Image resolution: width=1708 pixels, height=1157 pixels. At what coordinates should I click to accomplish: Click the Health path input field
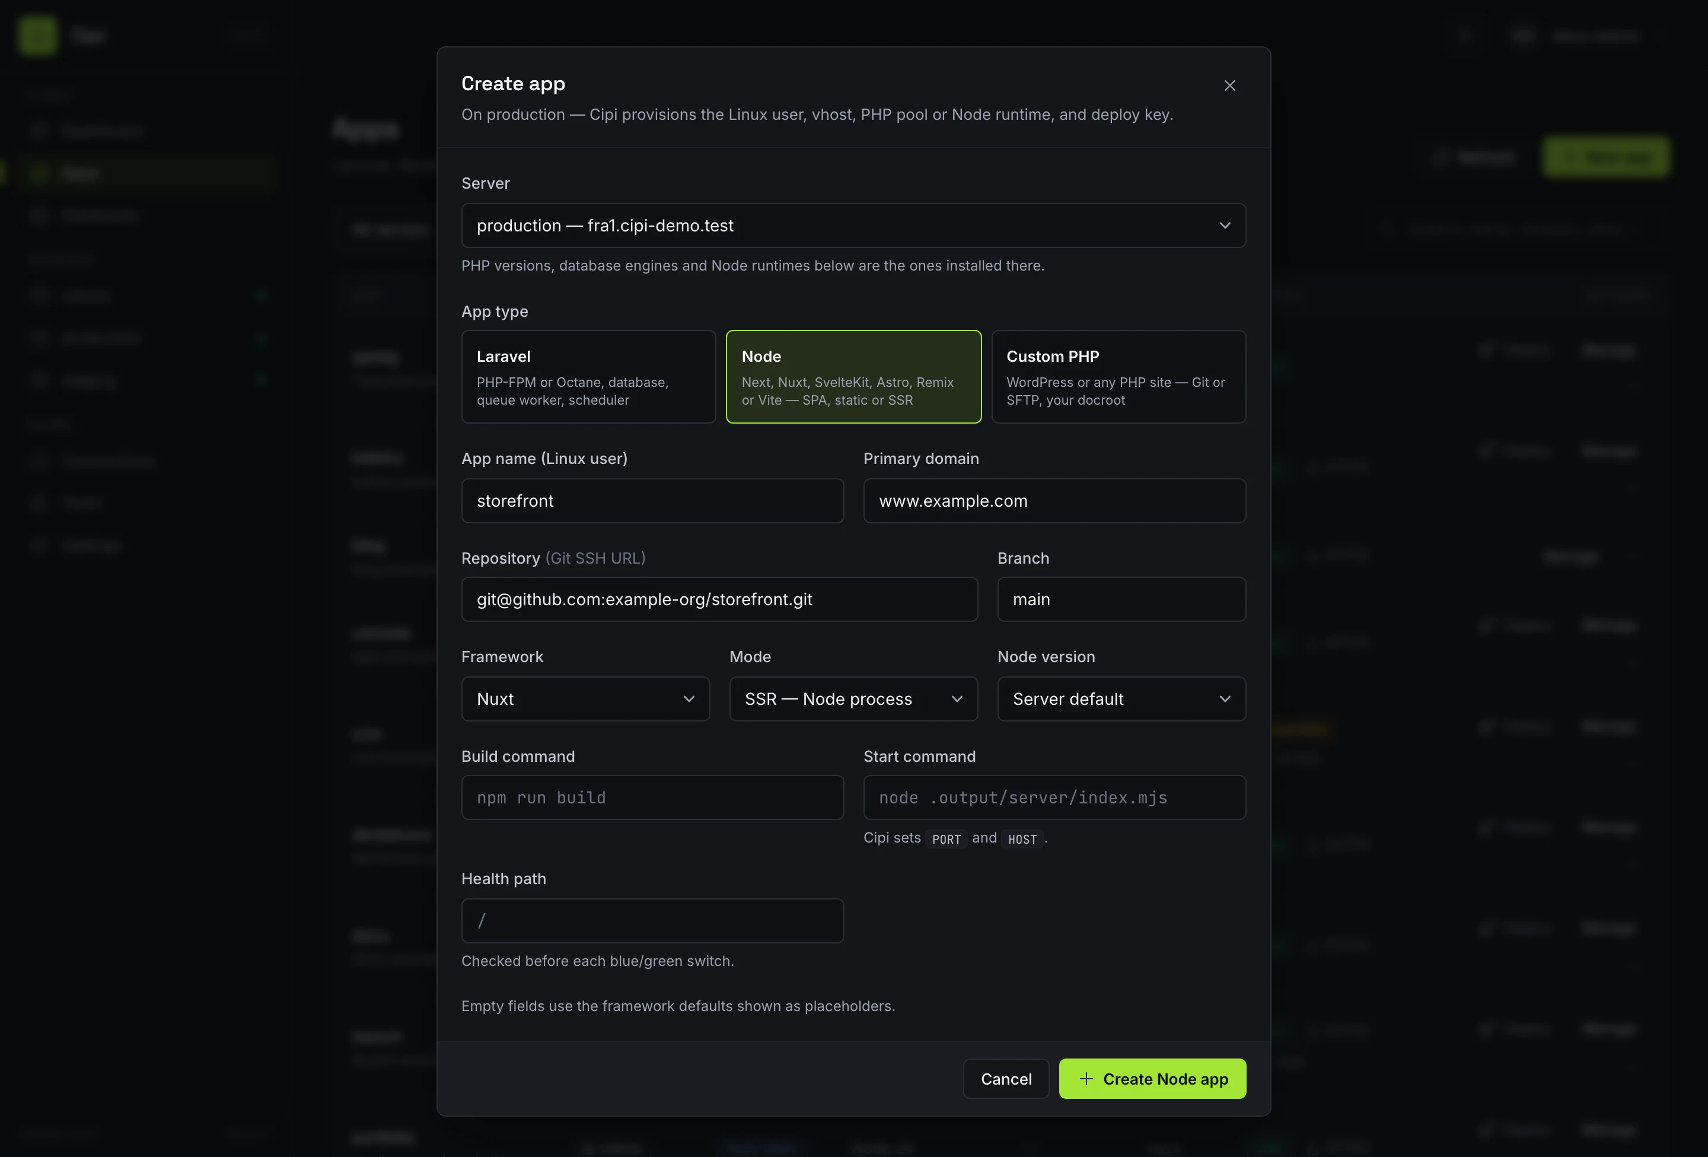(652, 920)
